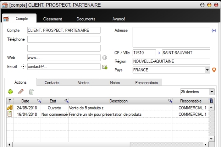Expand the "25 derniers" dropdown
221x147 pixels.
(212, 92)
